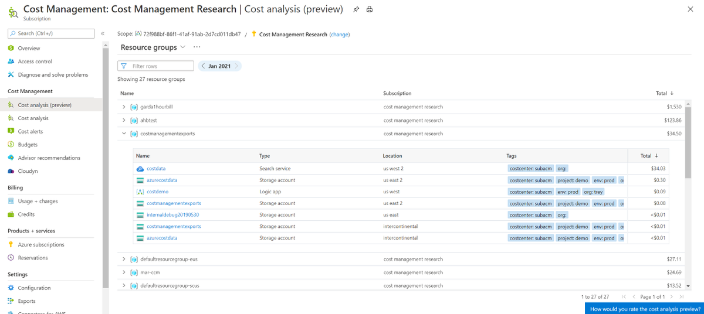
Task: Expand the ahbtest resource group
Action: (x=124, y=120)
